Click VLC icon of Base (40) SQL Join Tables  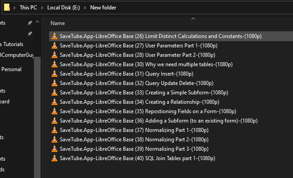pos(54,158)
